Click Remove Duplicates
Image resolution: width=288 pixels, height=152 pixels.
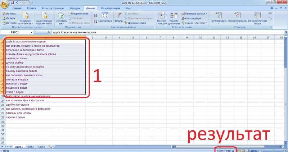pyautogui.click(x=174, y=18)
